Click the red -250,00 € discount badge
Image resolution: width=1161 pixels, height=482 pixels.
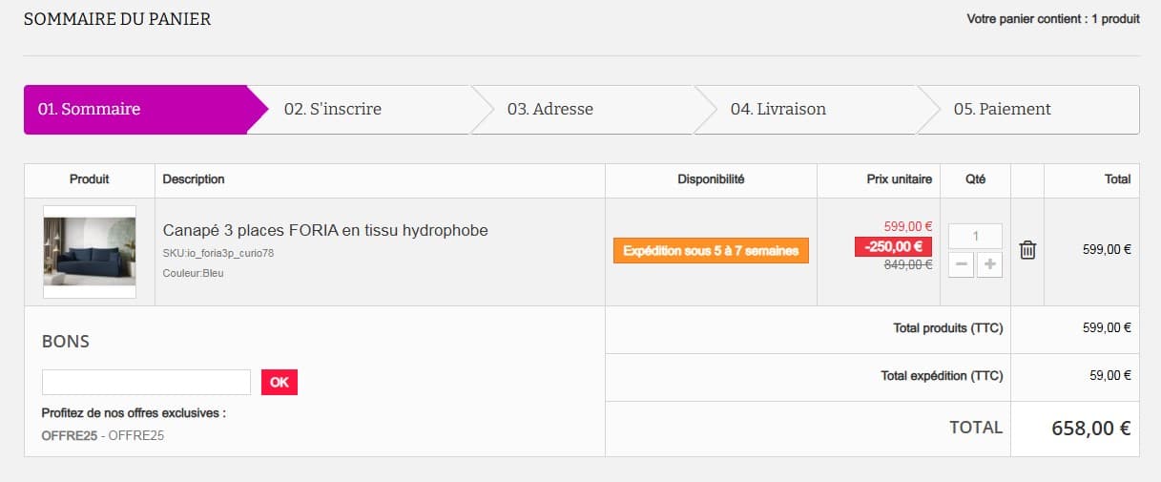coord(893,247)
